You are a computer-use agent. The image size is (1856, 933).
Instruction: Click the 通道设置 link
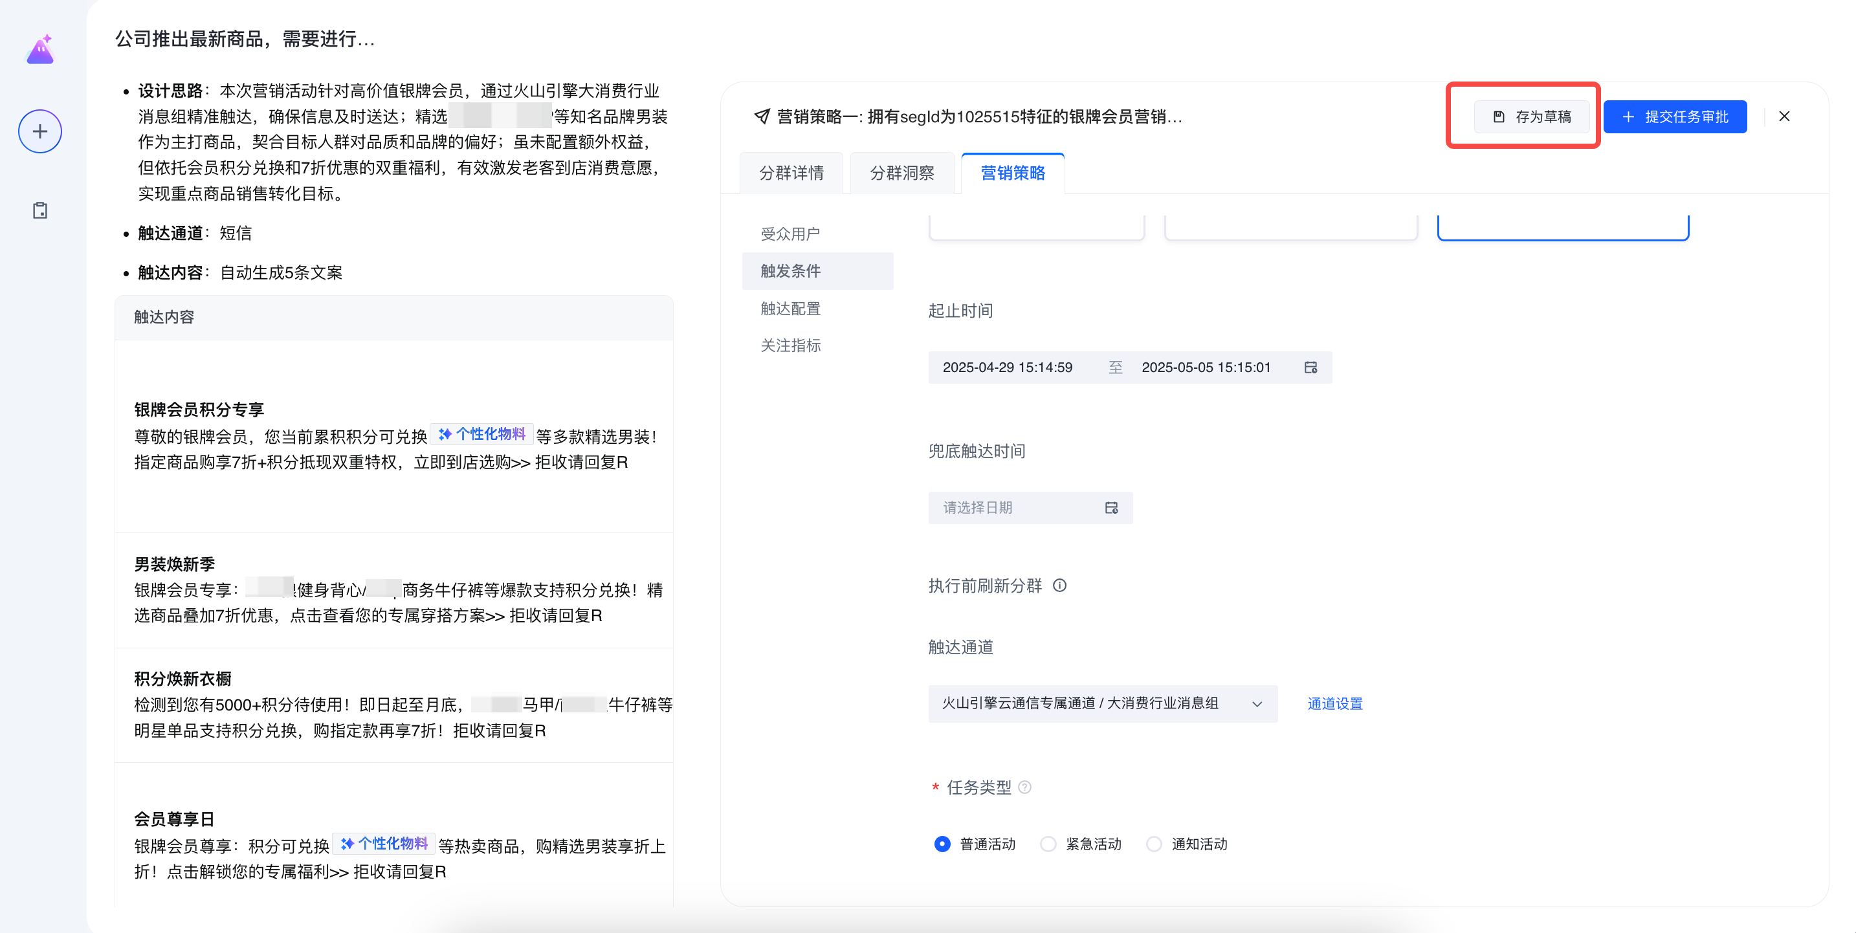click(x=1334, y=703)
